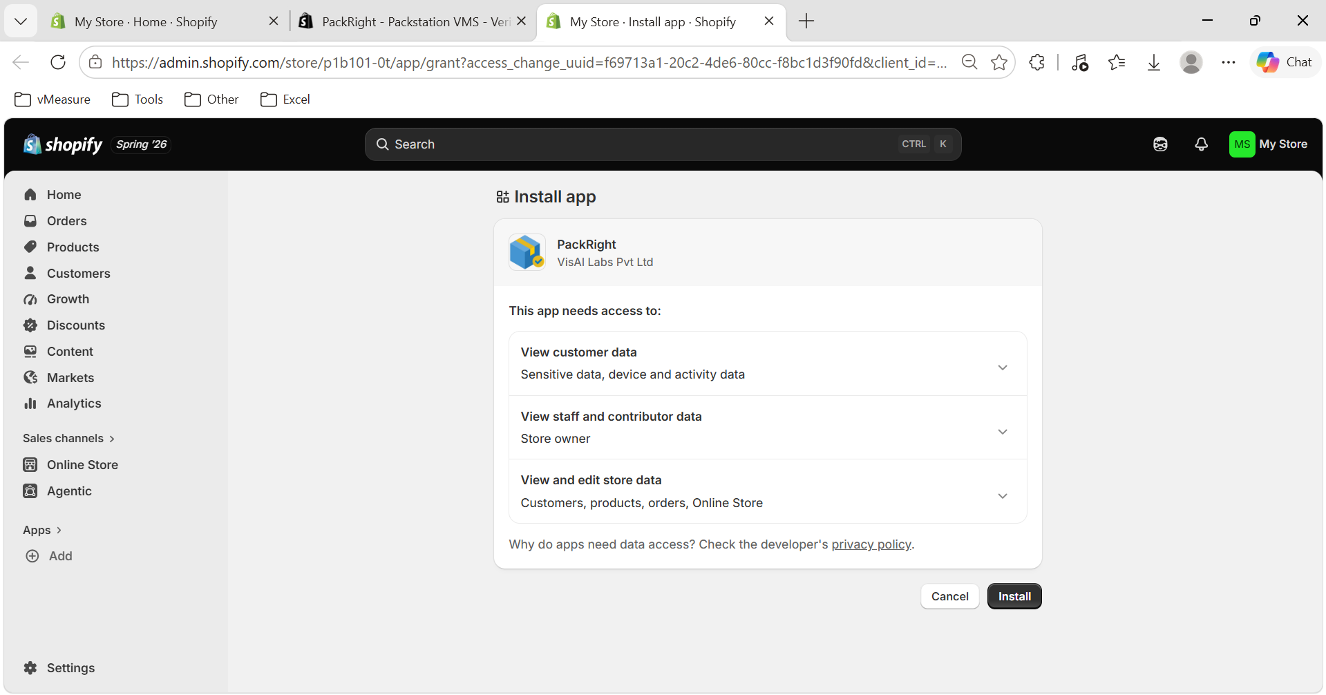Click the PackRight app logo
Image resolution: width=1326 pixels, height=695 pixels.
click(x=527, y=252)
